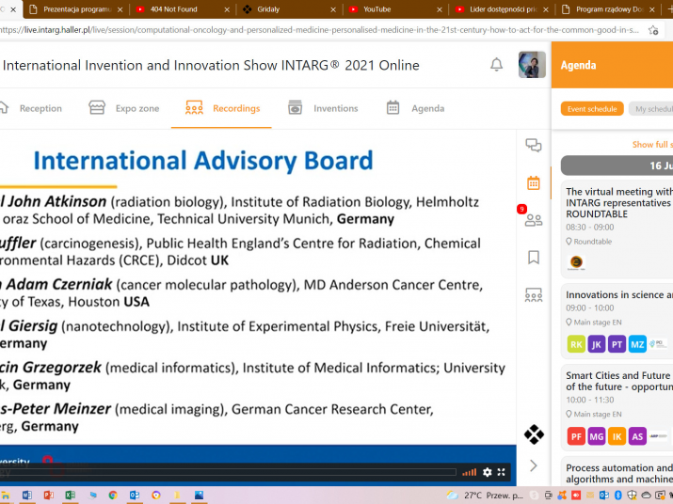
Task: Open the audience group icon in sidebar
Action: [x=534, y=295]
